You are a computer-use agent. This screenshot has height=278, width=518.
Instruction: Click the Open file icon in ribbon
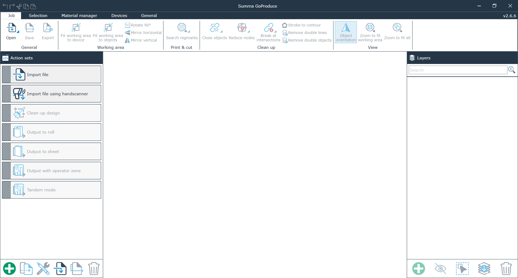tap(11, 28)
